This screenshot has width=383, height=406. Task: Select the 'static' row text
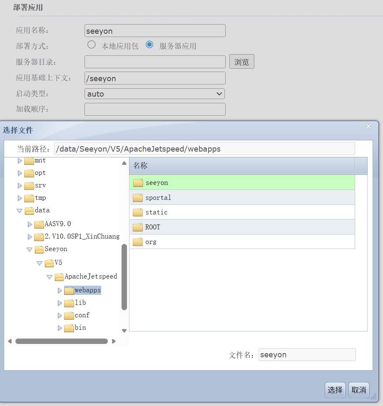(156, 212)
